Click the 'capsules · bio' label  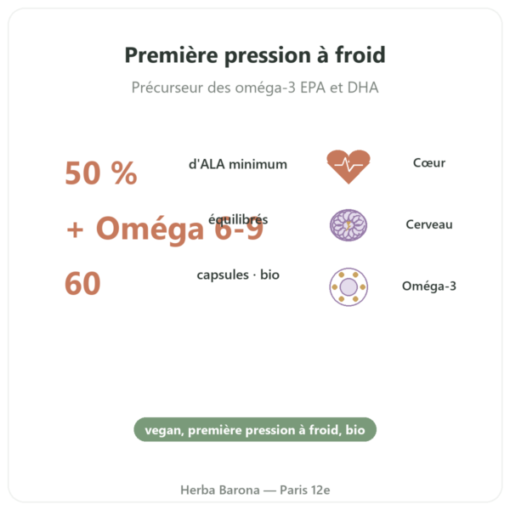238,275
